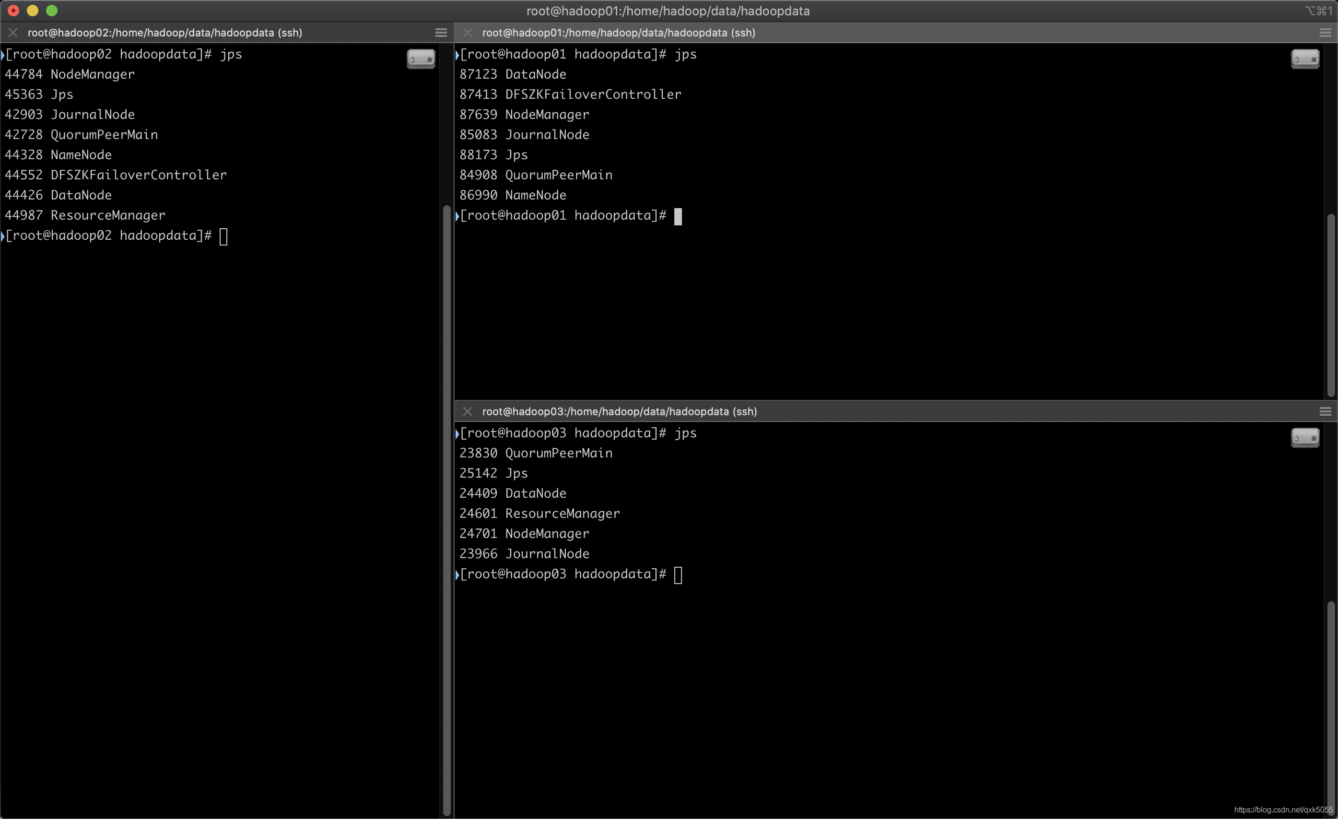Select the hadoop02 pane title bar
The height and width of the screenshot is (819, 1338).
pyautogui.click(x=165, y=33)
